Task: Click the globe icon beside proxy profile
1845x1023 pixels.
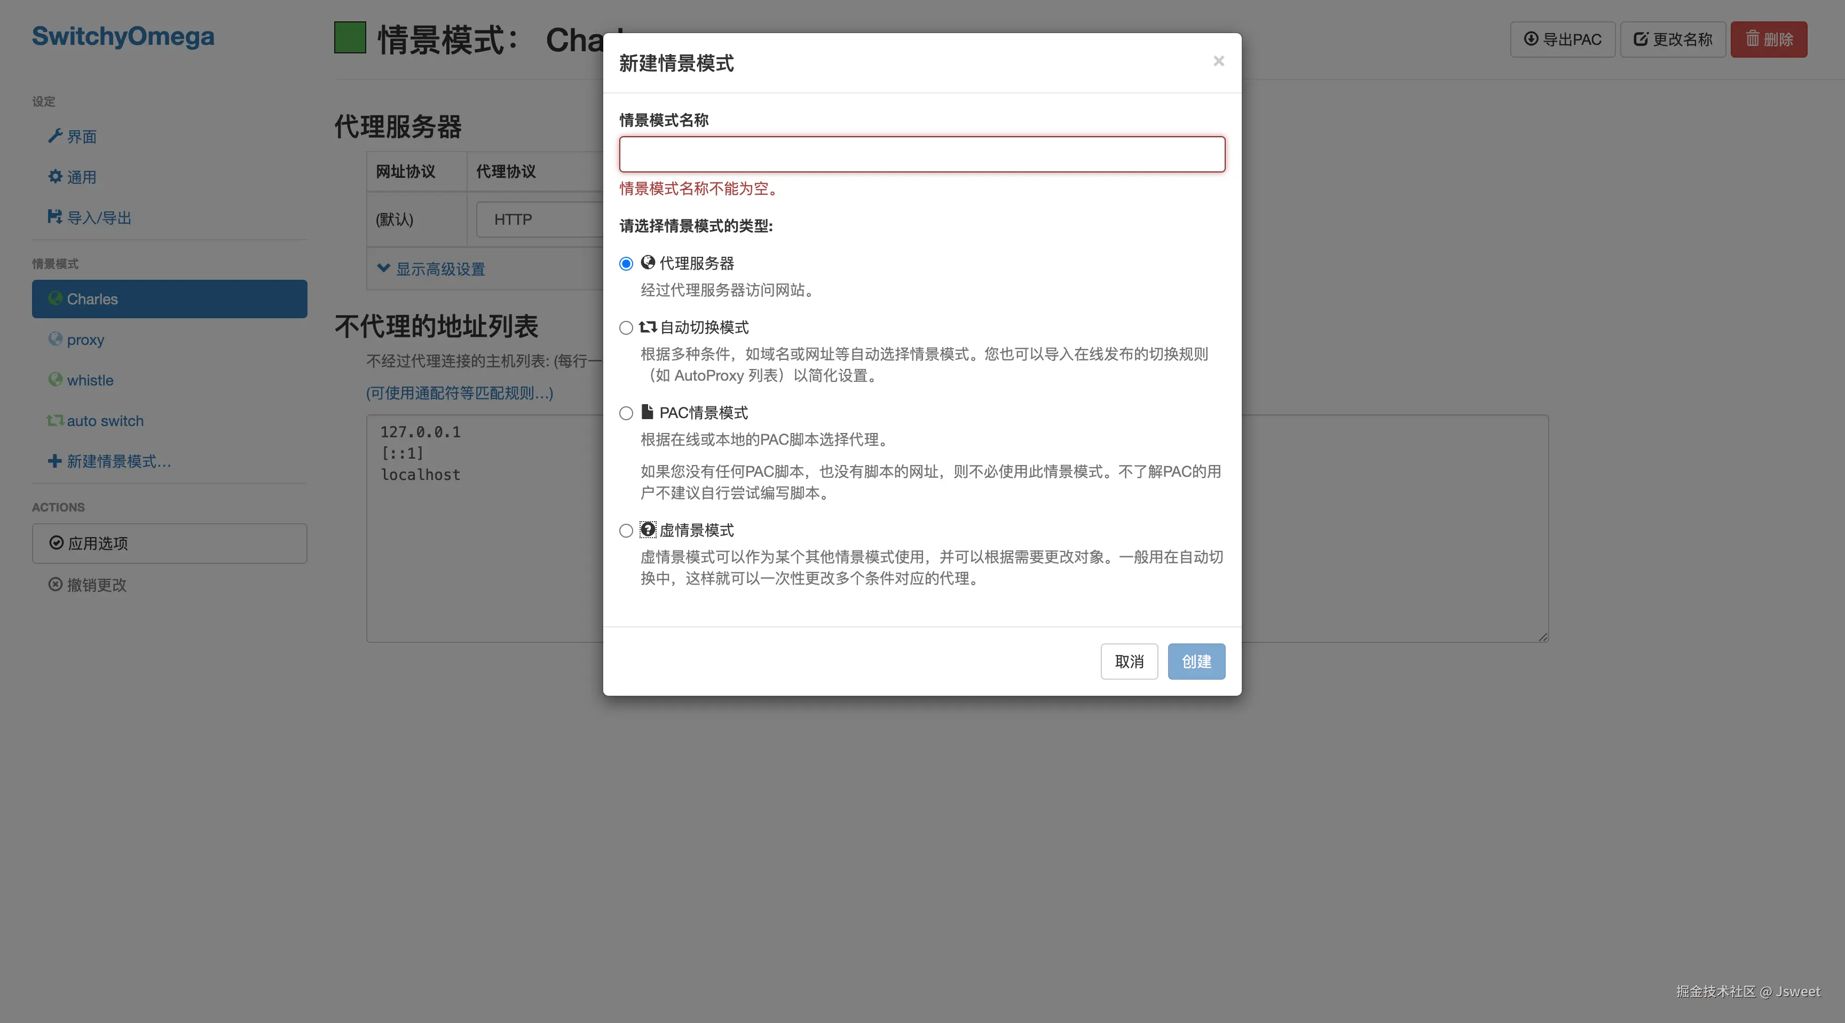Action: pyautogui.click(x=55, y=339)
